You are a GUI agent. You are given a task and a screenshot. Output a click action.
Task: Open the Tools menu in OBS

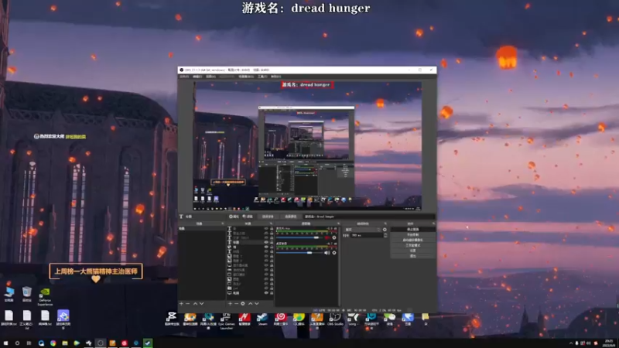(x=262, y=77)
